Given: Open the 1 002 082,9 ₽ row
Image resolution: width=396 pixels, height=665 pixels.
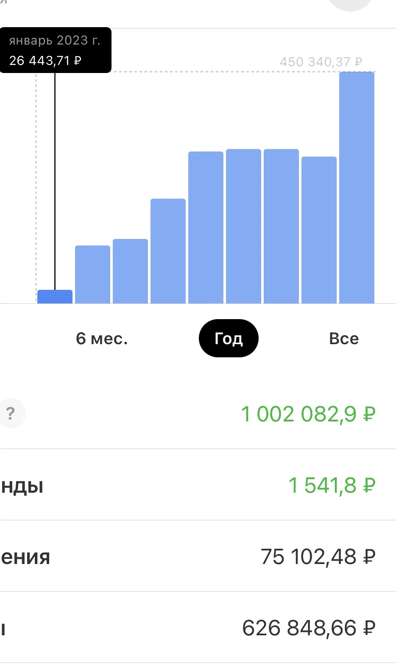Looking at the screenshot, I should point(198,413).
